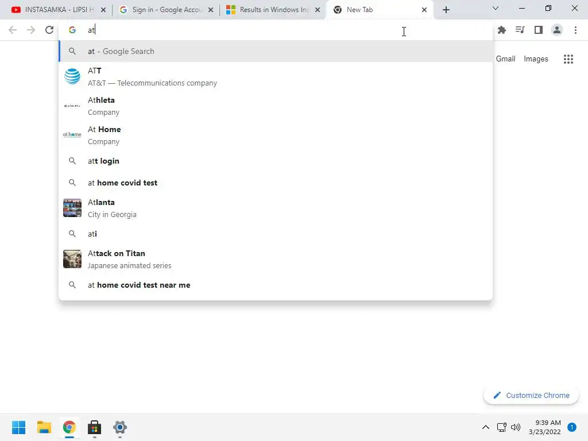Image resolution: width=588 pixels, height=441 pixels.
Task: Show hidden tray icons chevron
Action: pyautogui.click(x=486, y=427)
